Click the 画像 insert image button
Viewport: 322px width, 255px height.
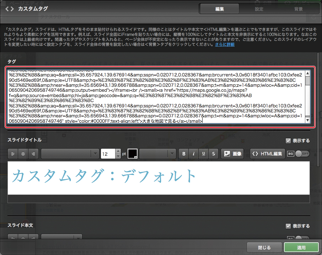[232, 154]
